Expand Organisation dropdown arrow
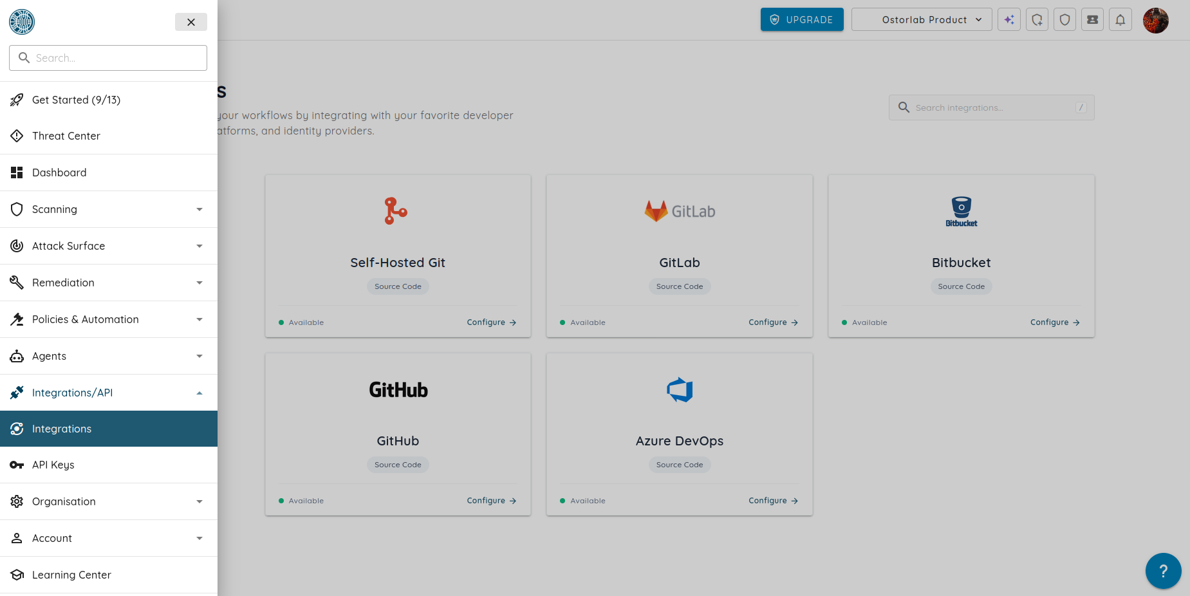 pyautogui.click(x=200, y=501)
